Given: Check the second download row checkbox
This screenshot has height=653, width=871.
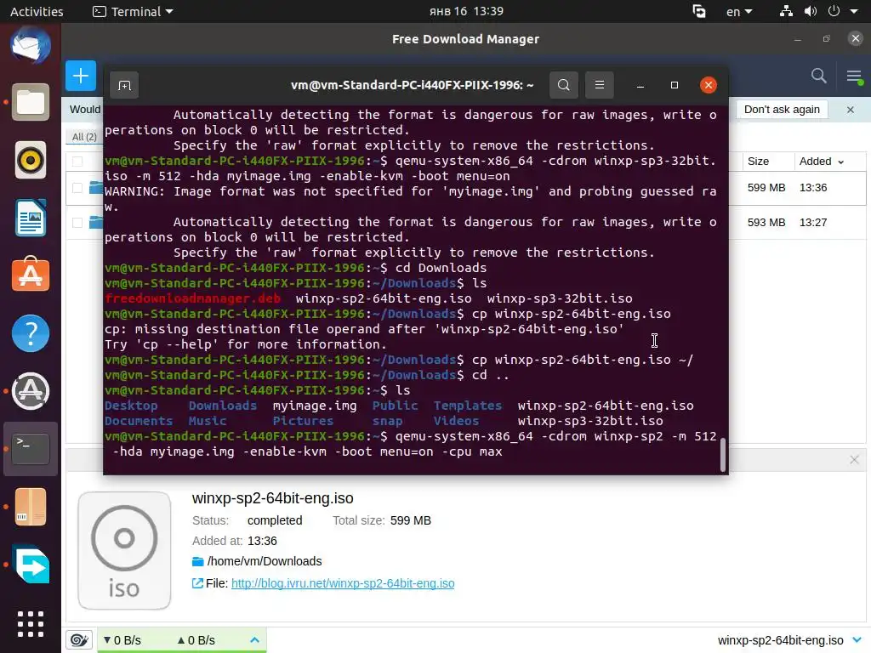Looking at the screenshot, I should click(77, 223).
